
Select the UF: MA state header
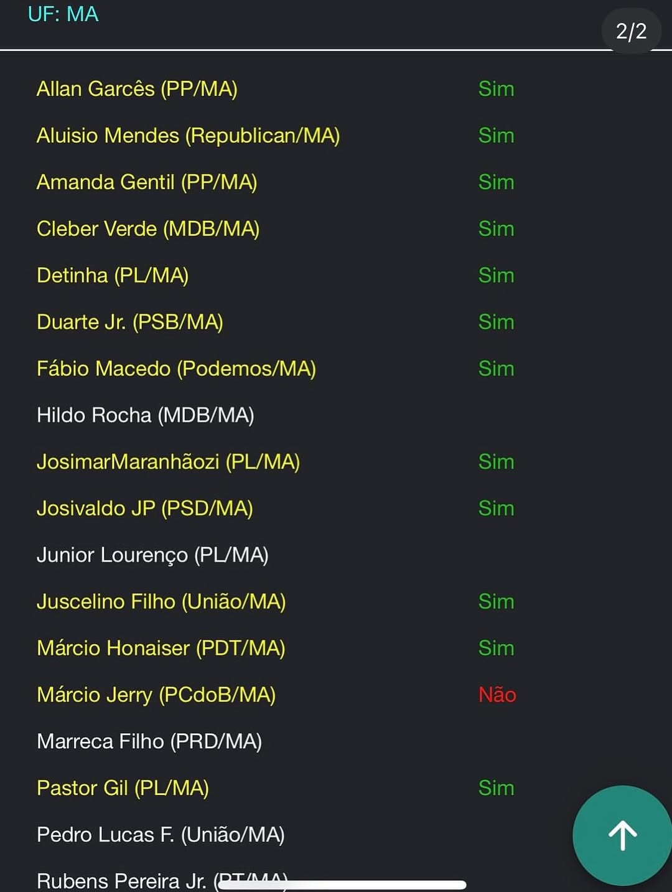(x=63, y=14)
